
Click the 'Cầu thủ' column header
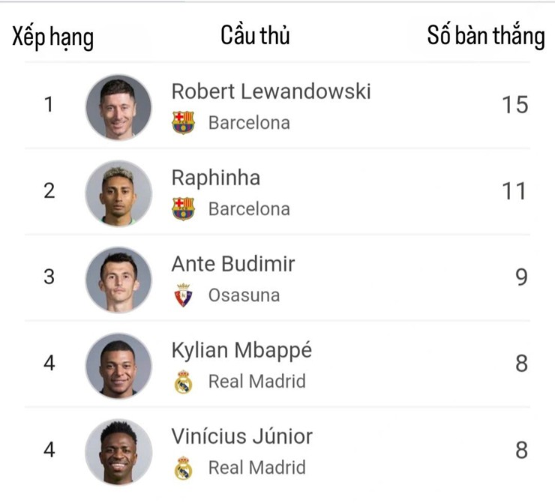(x=255, y=35)
